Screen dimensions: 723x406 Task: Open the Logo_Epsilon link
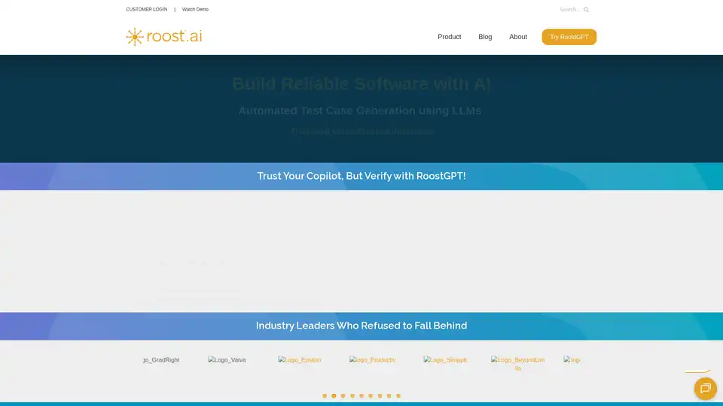(x=299, y=360)
